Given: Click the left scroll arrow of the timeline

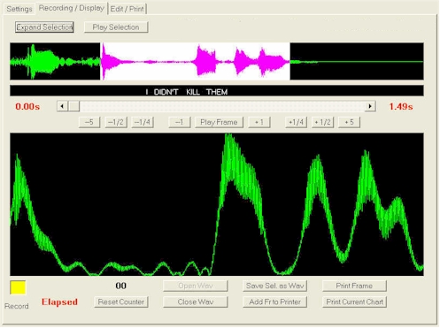Looking at the screenshot, I should click(x=62, y=106).
